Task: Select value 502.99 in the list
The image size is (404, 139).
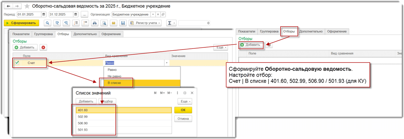Action: coord(124,117)
